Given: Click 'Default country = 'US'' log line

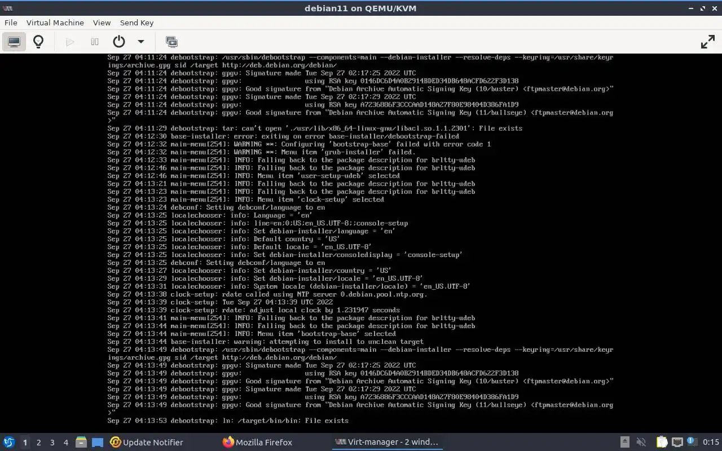Looking at the screenshot, I should point(223,239).
